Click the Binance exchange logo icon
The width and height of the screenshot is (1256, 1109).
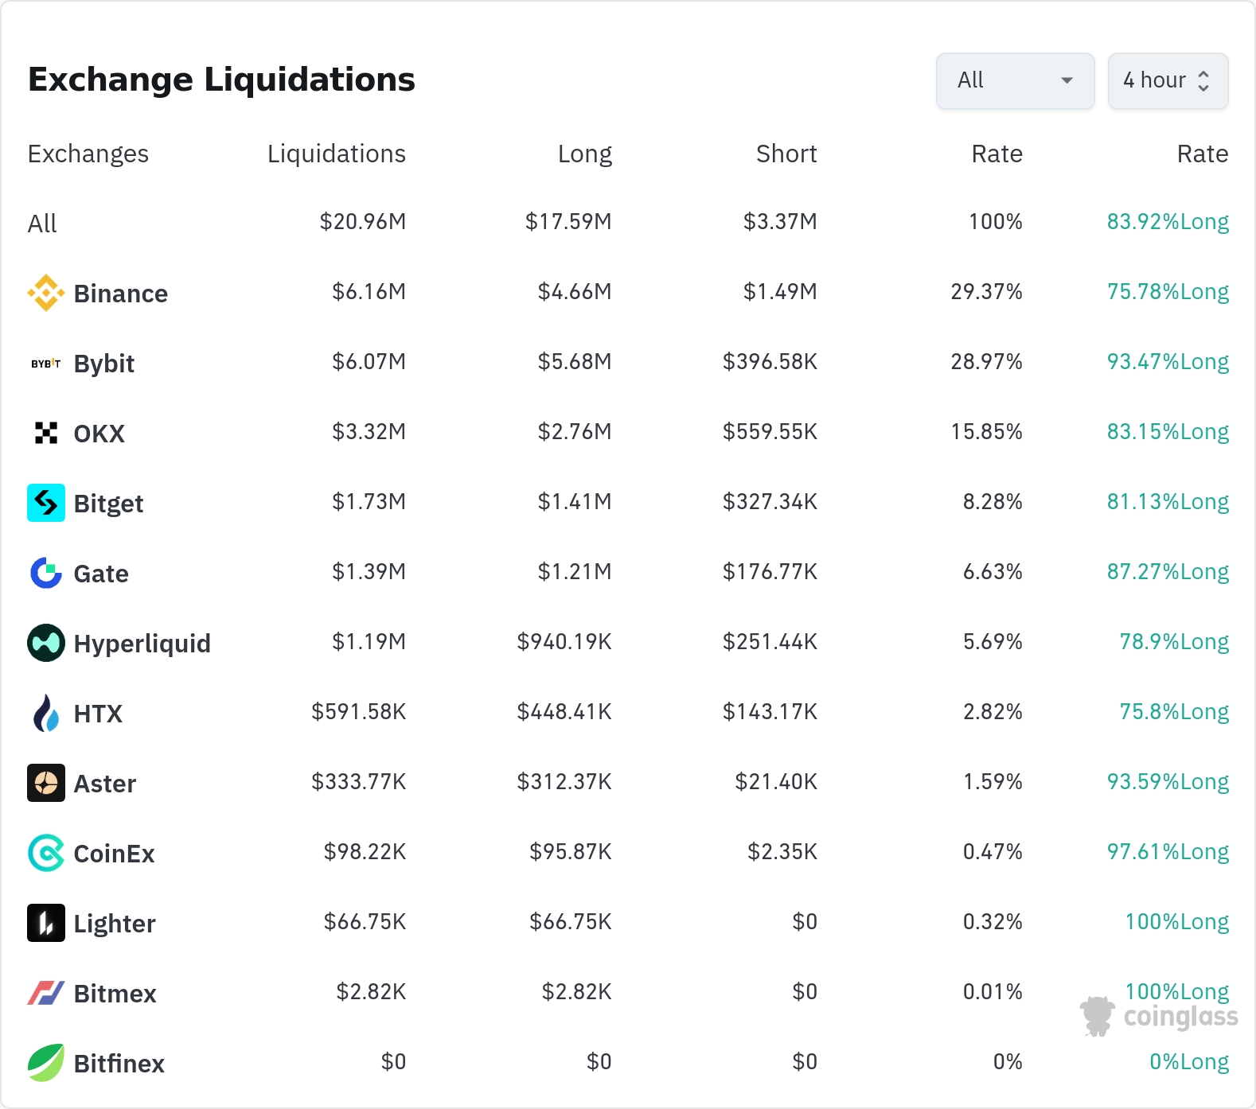click(46, 293)
